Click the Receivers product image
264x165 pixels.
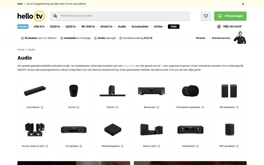click(151, 91)
